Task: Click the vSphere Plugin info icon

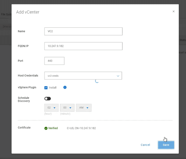Action: pos(65,87)
